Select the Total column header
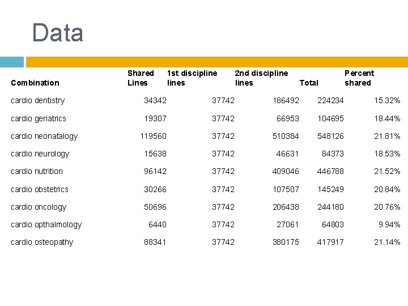408x306 pixels. (x=309, y=83)
